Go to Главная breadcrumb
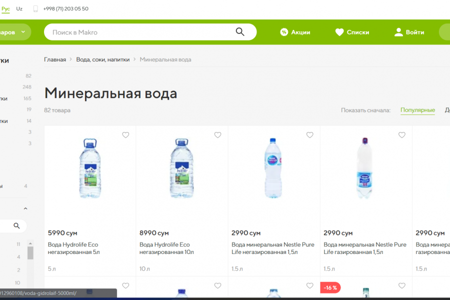Screen dimensions: 450x300 [x=55, y=59]
